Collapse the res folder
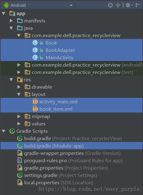Image resolution: width=143 pixels, height=195 pixels. [x=11, y=80]
